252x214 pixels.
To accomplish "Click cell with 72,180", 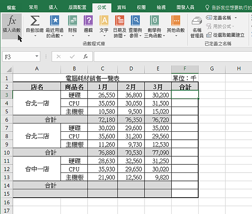I will [x=102, y=120].
